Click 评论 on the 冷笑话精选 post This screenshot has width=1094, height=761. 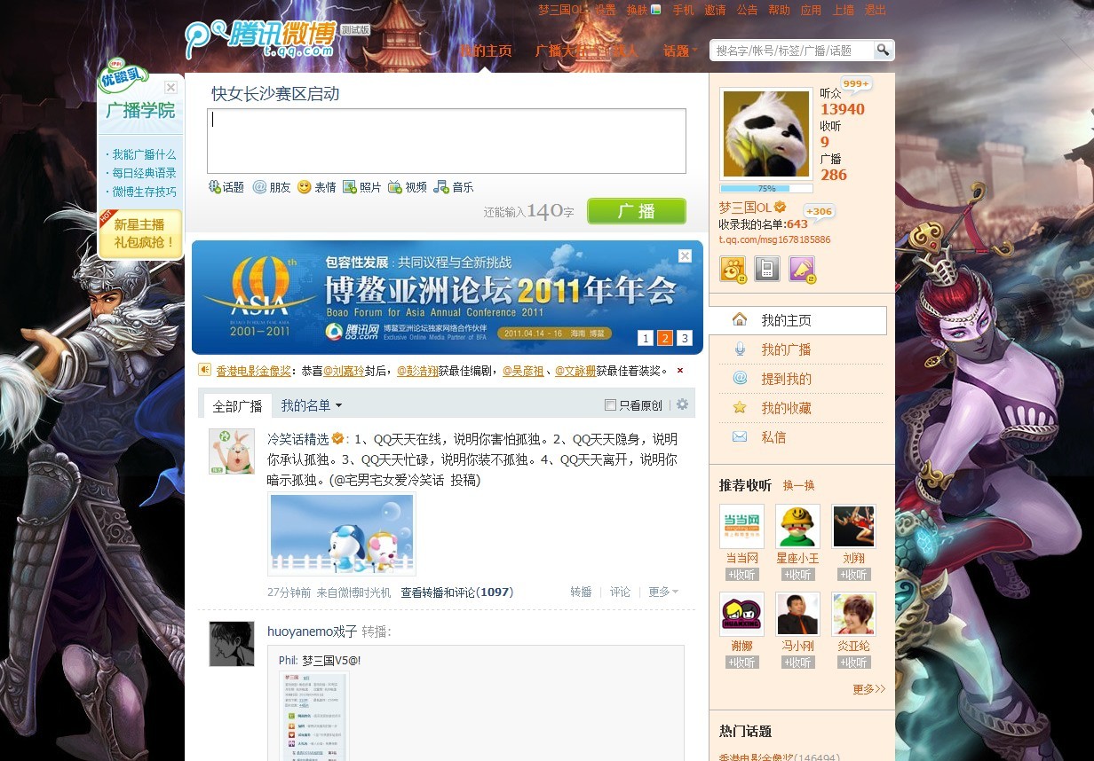pyautogui.click(x=620, y=592)
